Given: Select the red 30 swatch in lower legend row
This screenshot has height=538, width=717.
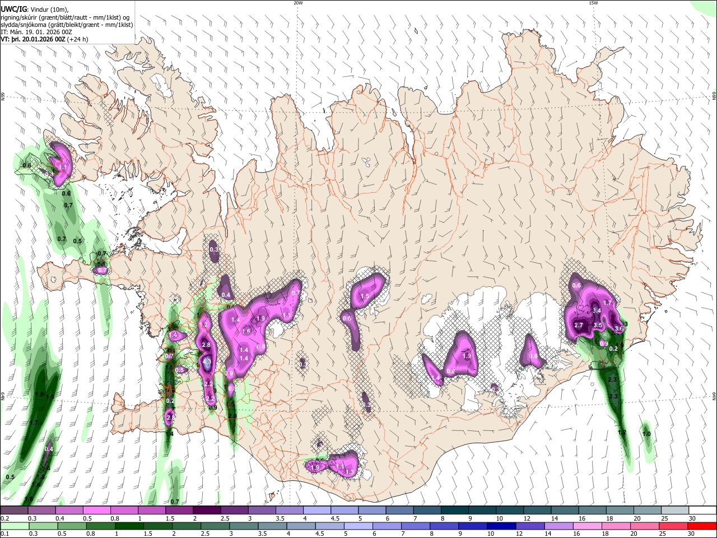Looking at the screenshot, I should coord(702,526).
